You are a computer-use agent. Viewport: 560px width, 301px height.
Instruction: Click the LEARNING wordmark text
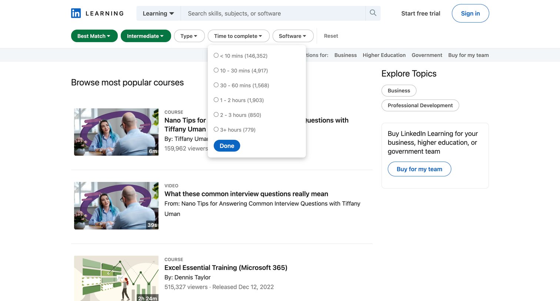(x=105, y=13)
